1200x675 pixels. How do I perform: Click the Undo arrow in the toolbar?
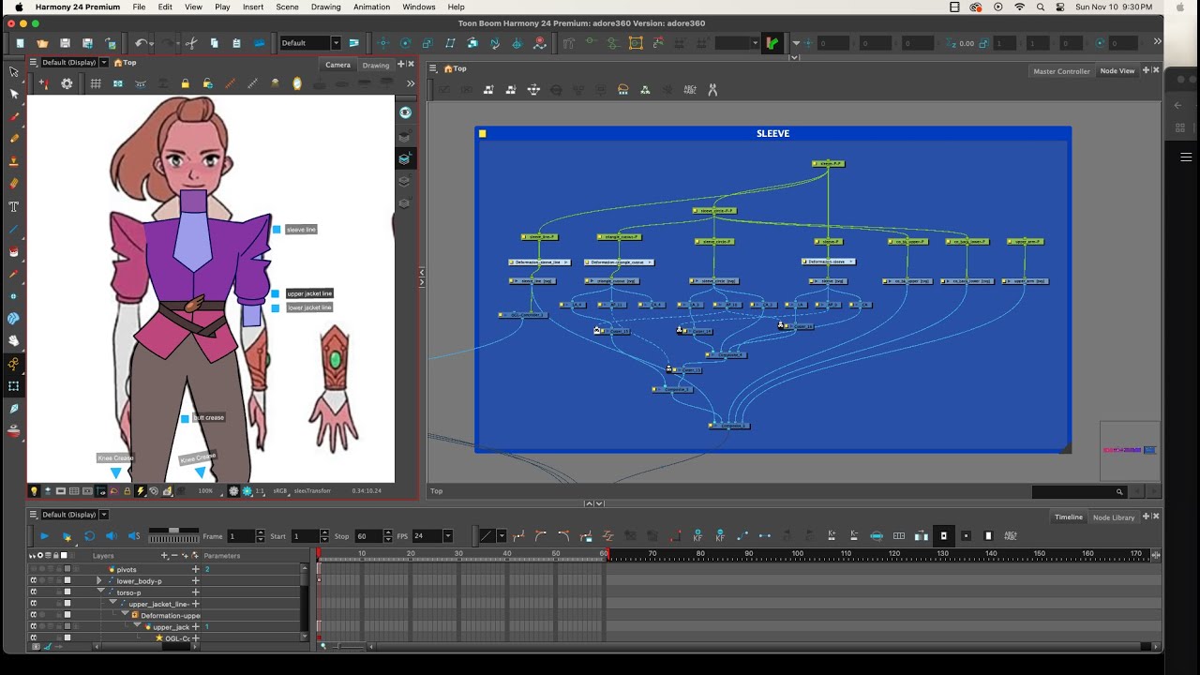[140, 43]
